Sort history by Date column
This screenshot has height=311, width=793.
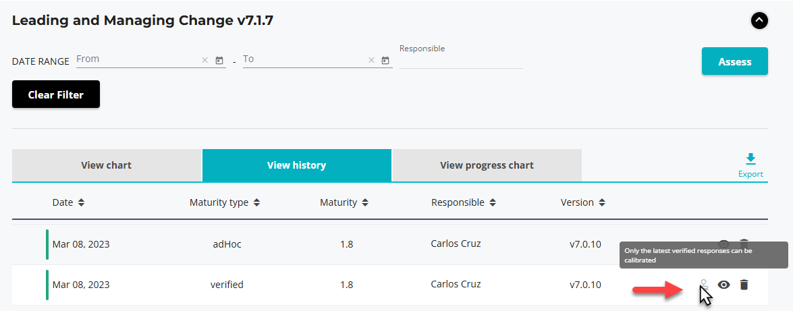pyautogui.click(x=81, y=202)
